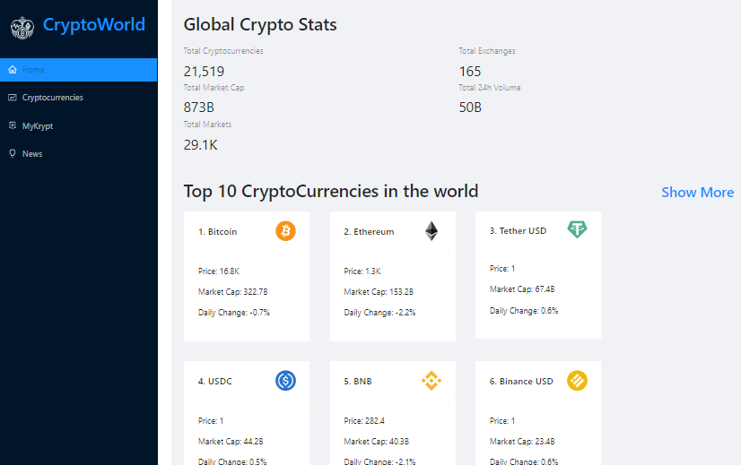The width and height of the screenshot is (741, 465).
Task: Open the 3. Tether USD card title
Action: point(518,231)
